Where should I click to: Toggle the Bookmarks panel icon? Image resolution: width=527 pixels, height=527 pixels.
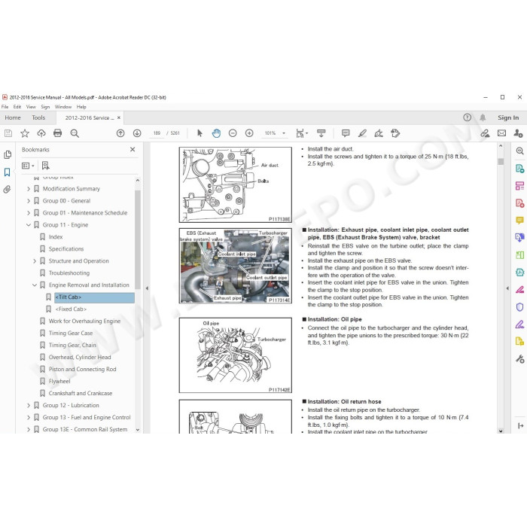[x=8, y=172]
